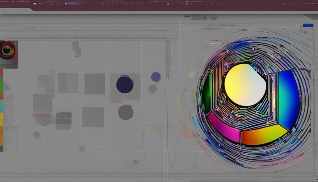Click the large gray circle below the purple one
Viewport: 318px width, 182px height.
coord(126,112)
